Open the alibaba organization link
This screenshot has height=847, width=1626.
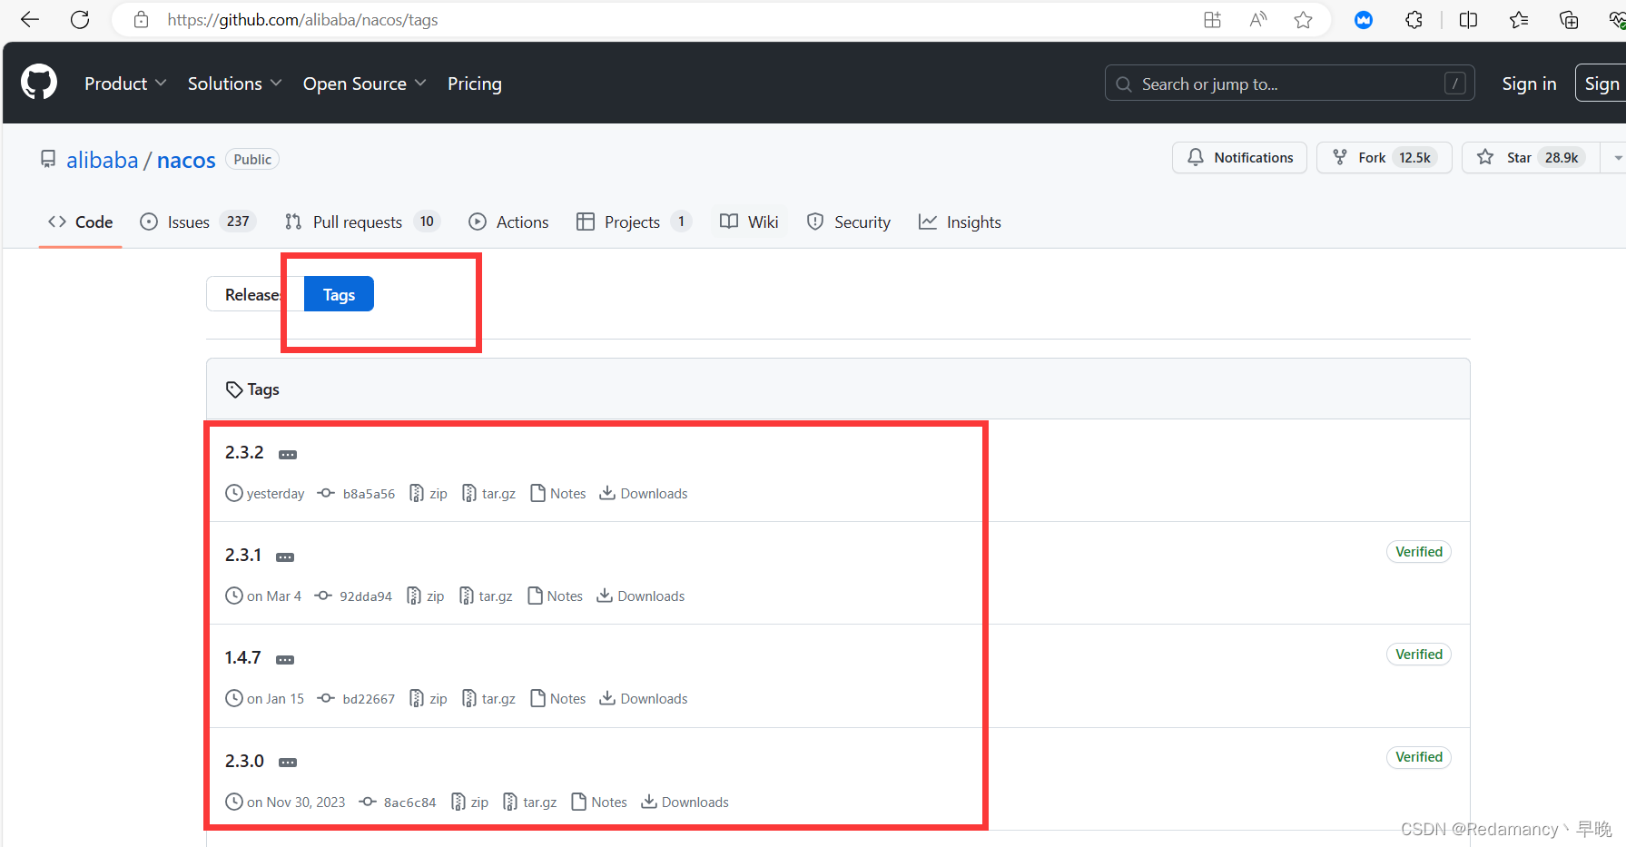[102, 160]
